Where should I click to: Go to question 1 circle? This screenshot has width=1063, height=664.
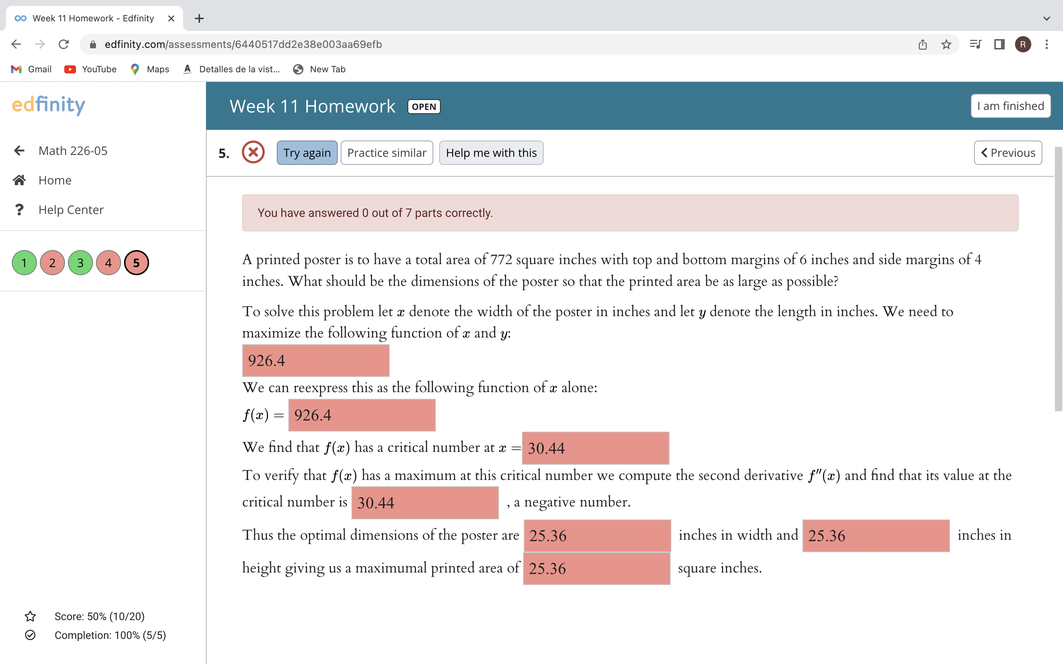coord(24,263)
